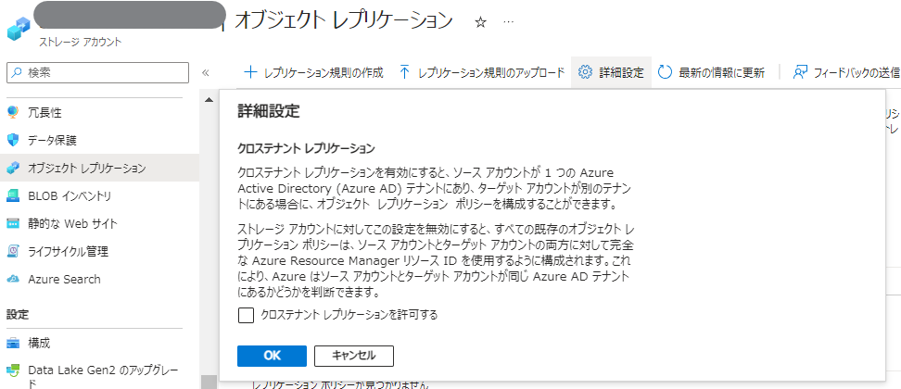Viewport: 901px width, 389px height.
Task: Click the 詳細設定 panel heading
Action: 269,111
